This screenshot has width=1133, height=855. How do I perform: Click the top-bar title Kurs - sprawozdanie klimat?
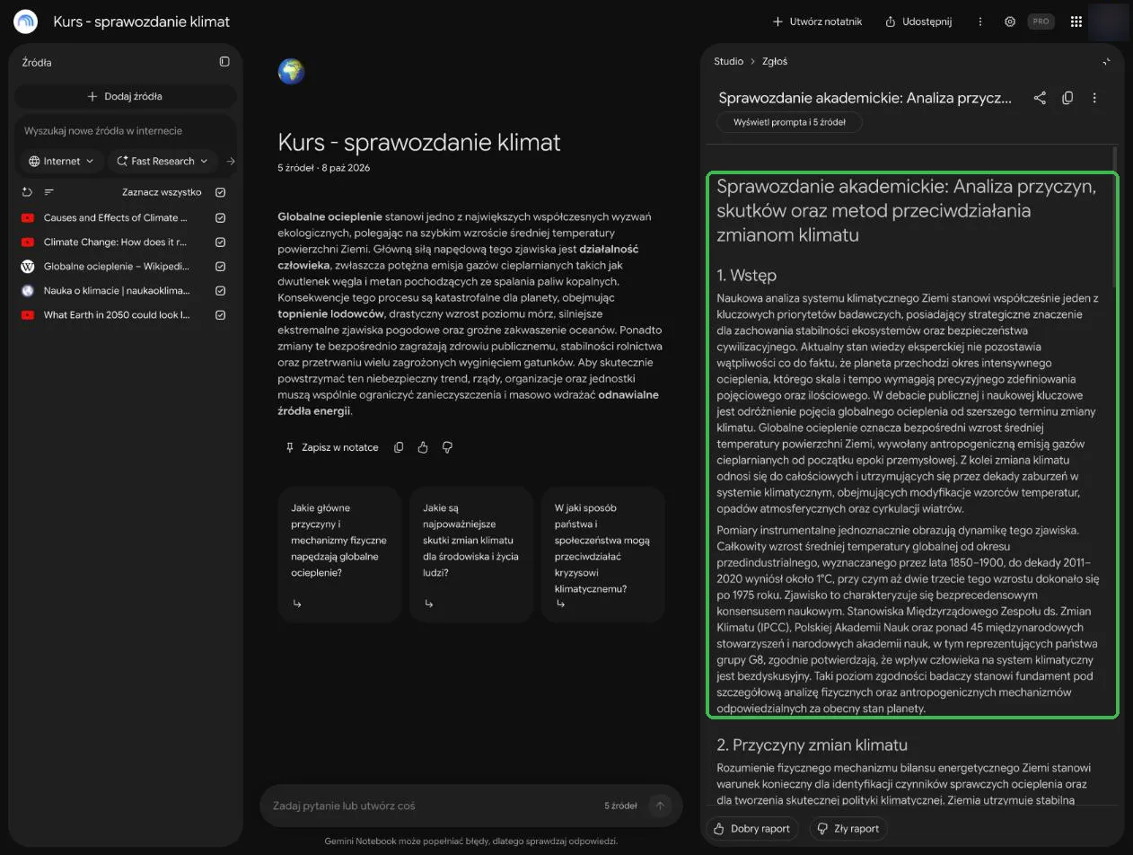tap(142, 22)
